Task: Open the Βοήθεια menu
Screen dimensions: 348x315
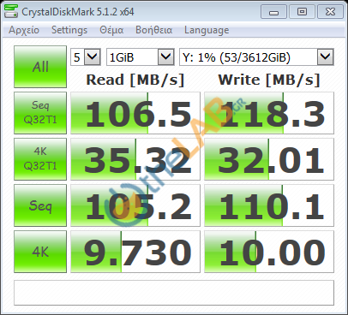Action: coord(154,30)
